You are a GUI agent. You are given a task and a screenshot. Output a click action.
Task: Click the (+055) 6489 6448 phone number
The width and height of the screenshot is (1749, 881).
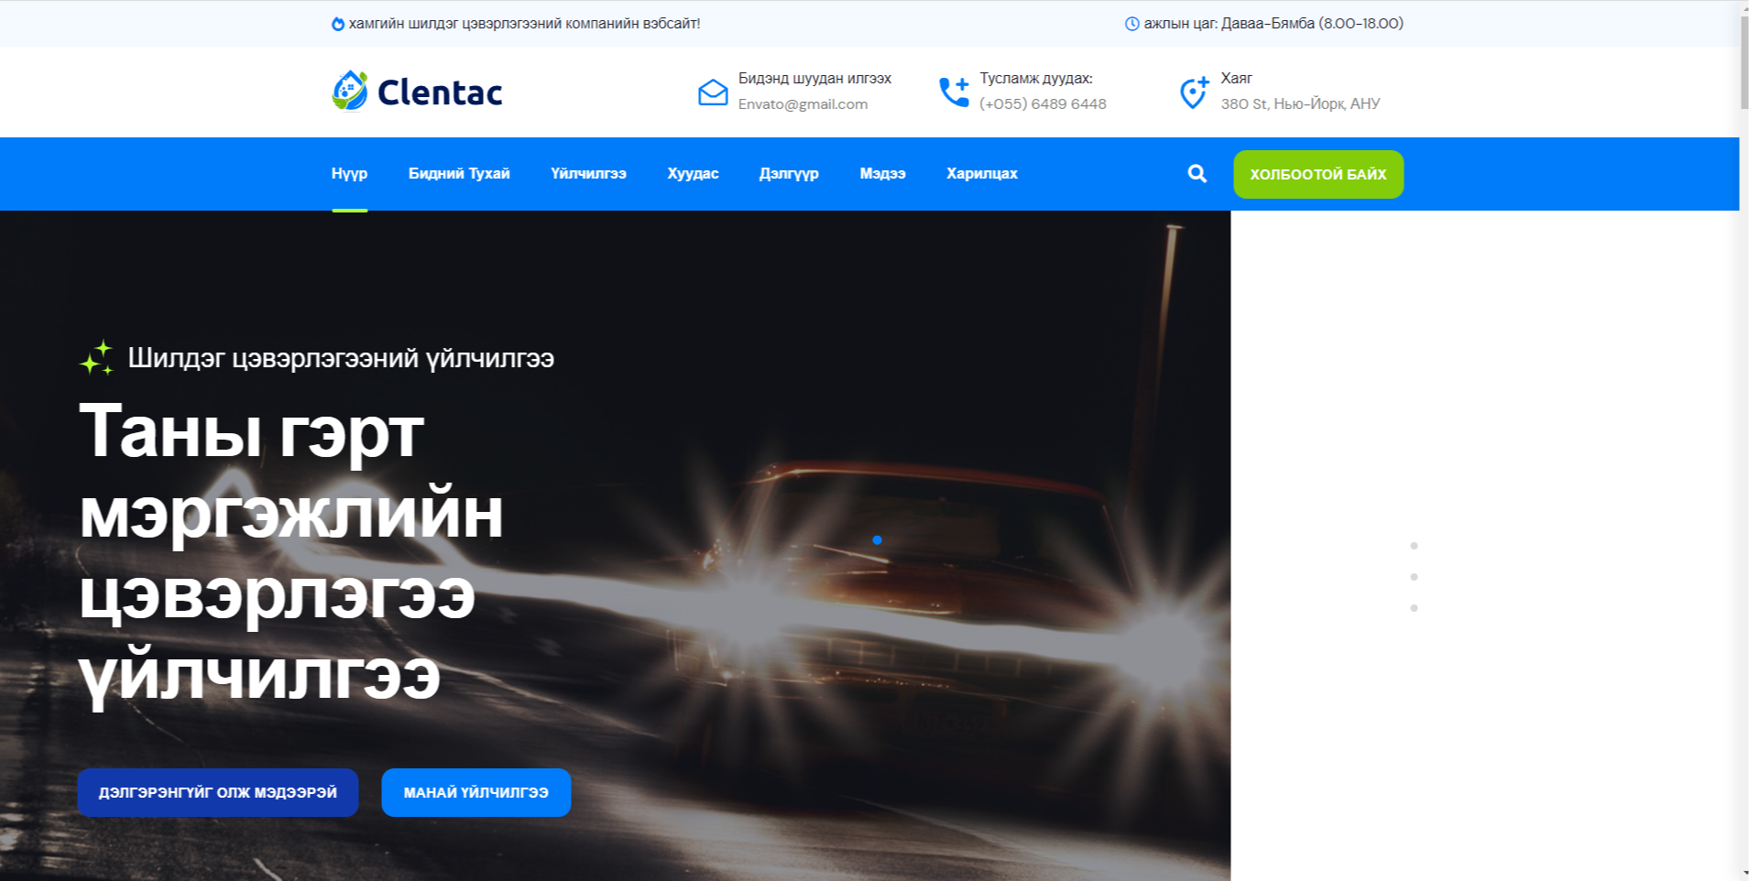1043,104
